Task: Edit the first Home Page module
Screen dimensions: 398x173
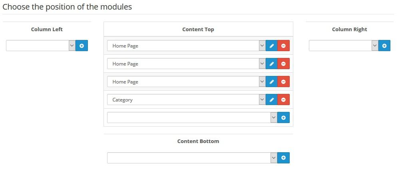Action: click(x=272, y=46)
